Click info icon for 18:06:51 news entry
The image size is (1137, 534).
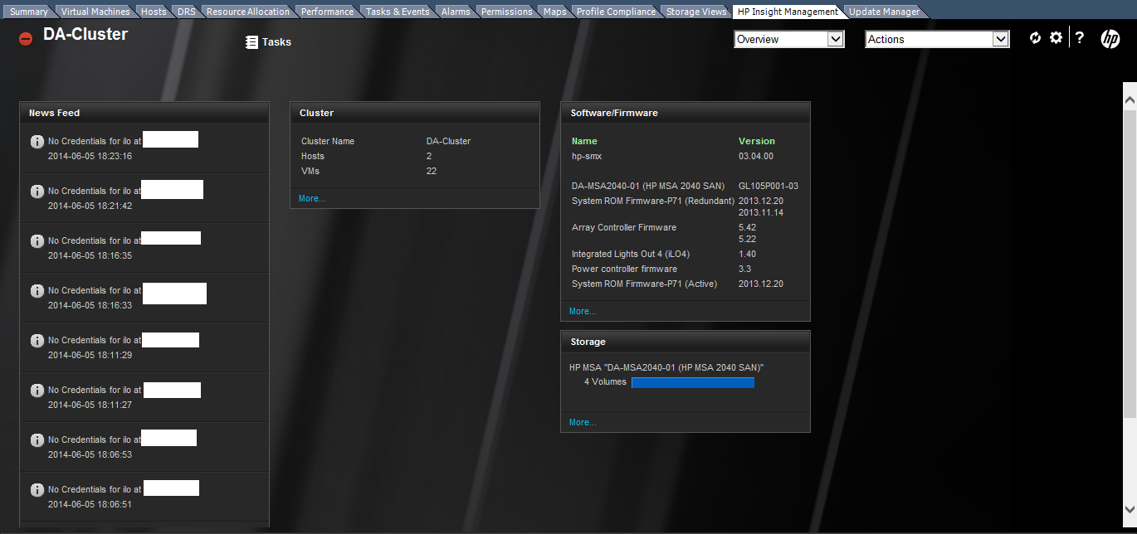pyautogui.click(x=37, y=490)
